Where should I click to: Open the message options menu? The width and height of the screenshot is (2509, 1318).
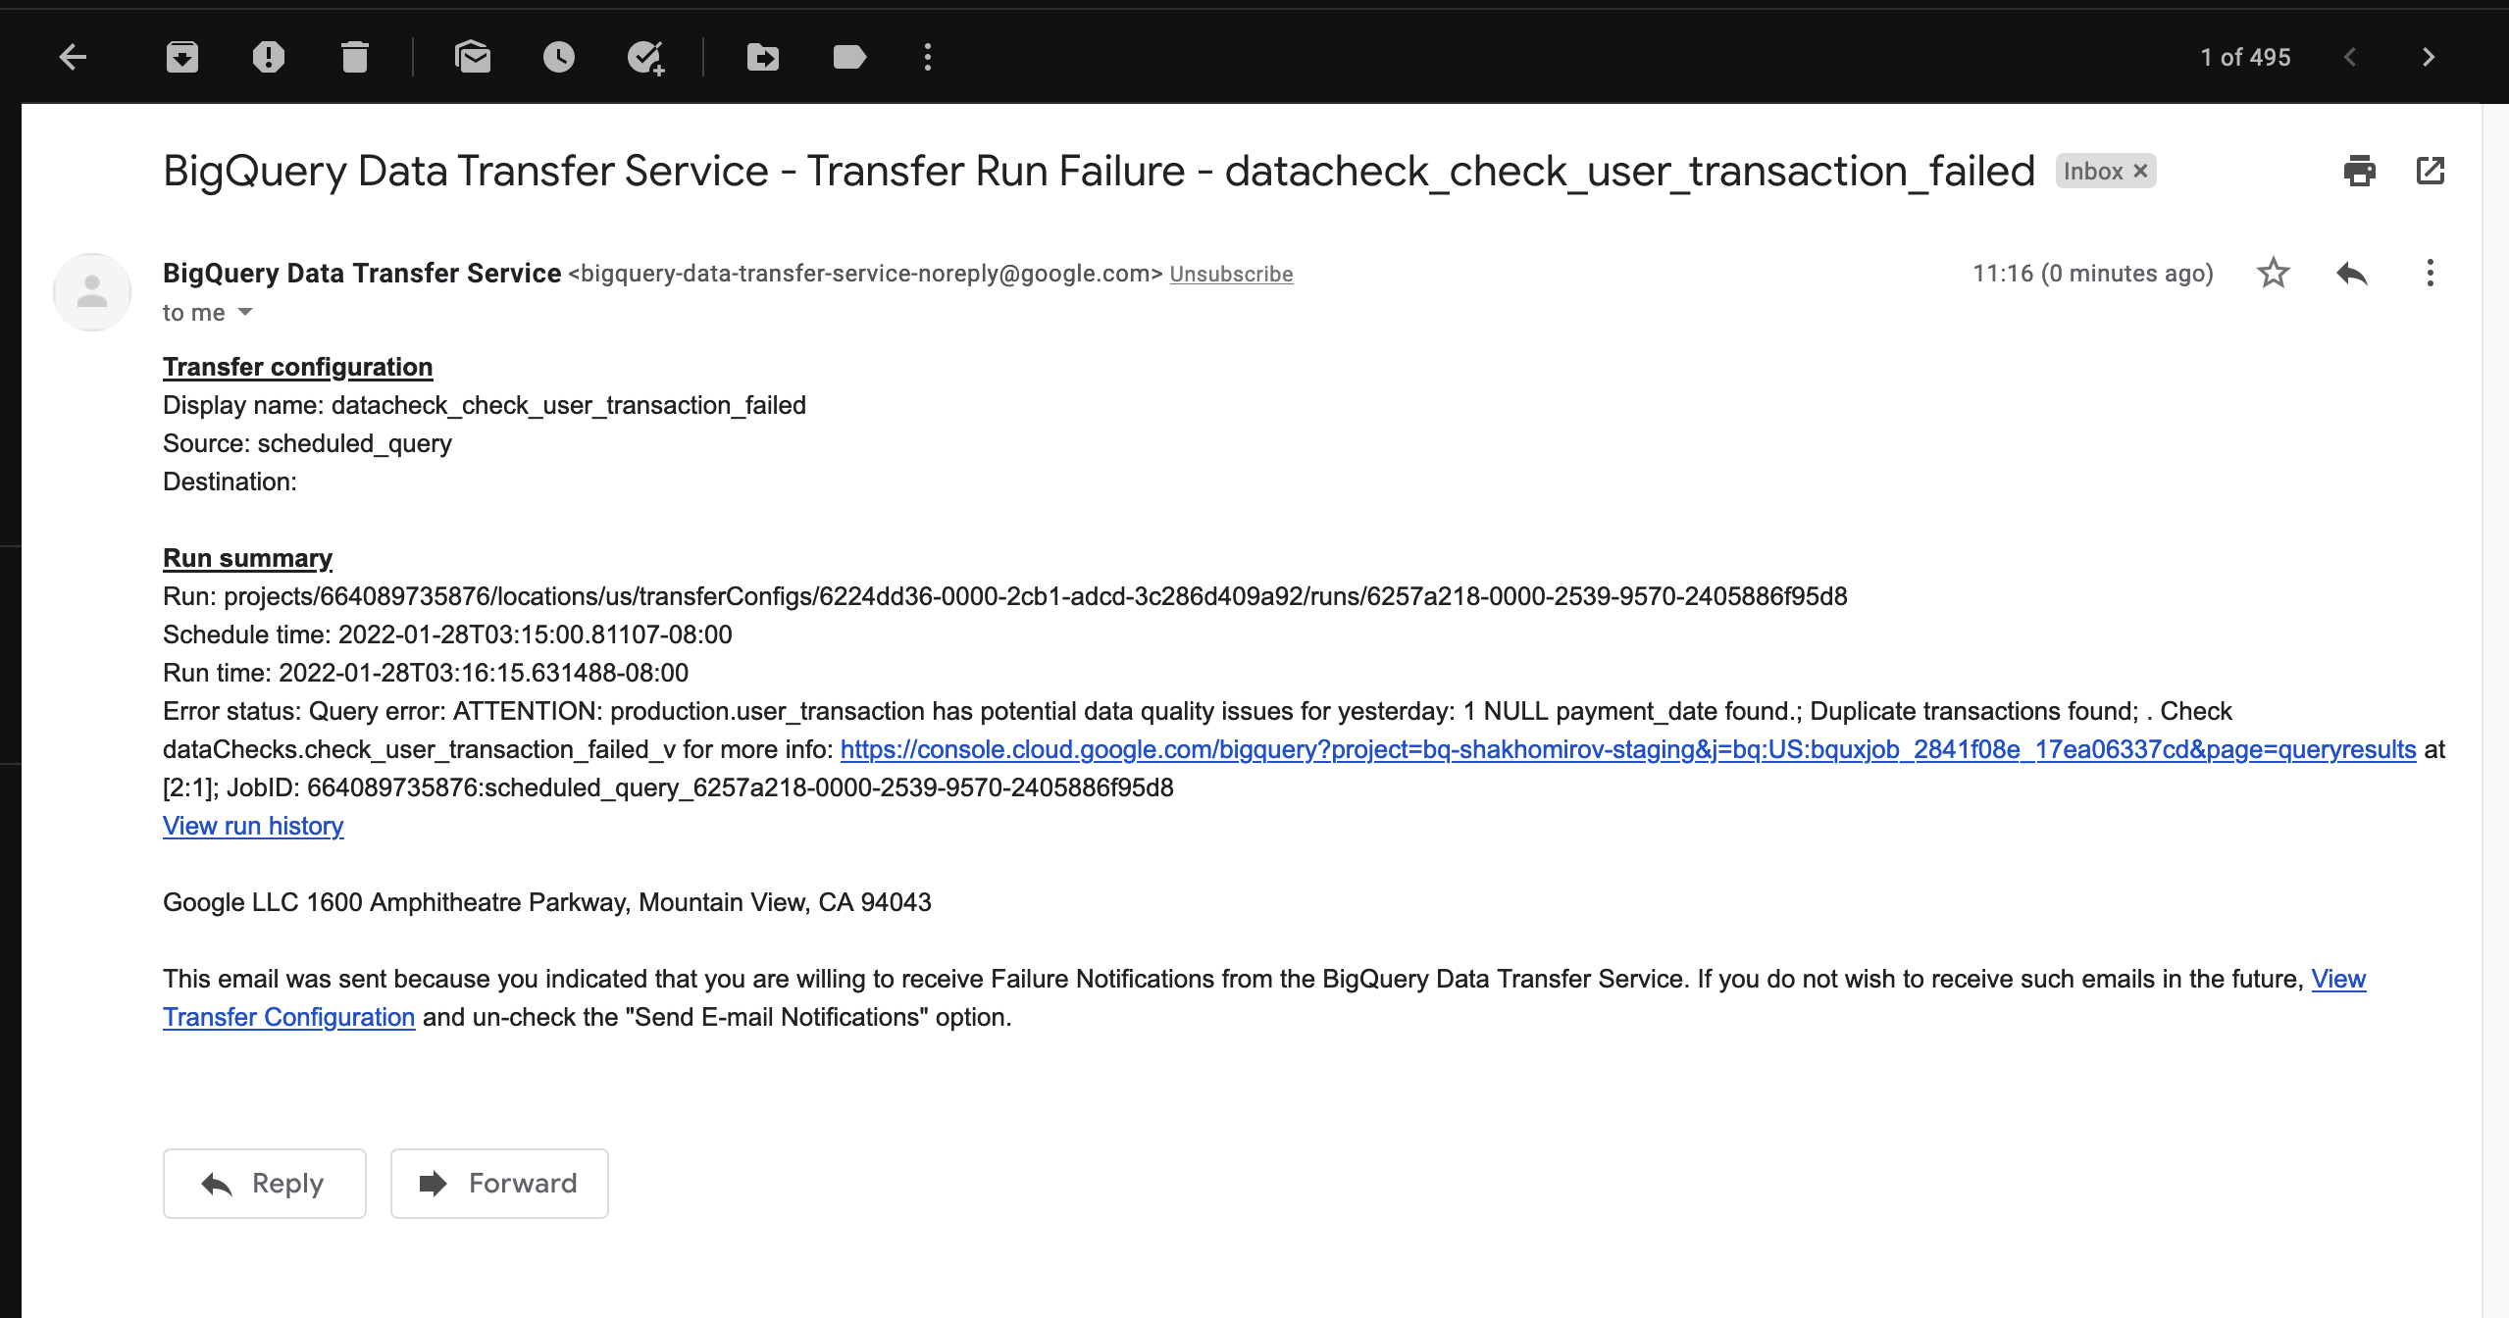pyautogui.click(x=2430, y=273)
